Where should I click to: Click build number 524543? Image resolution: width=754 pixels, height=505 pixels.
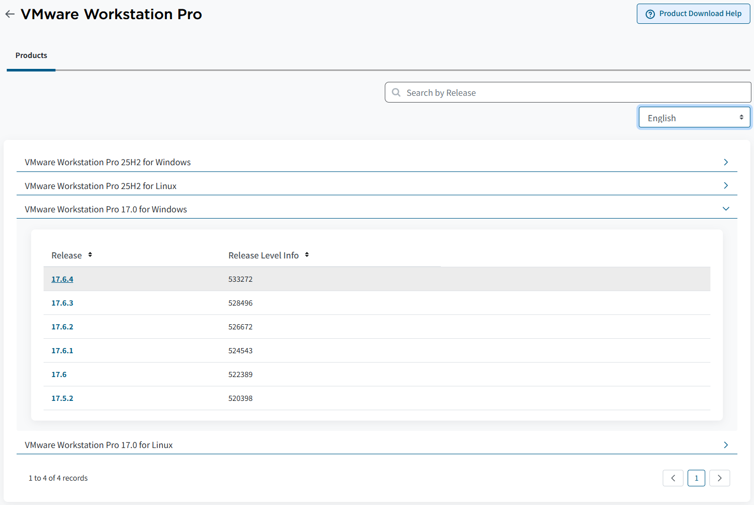pyautogui.click(x=241, y=351)
